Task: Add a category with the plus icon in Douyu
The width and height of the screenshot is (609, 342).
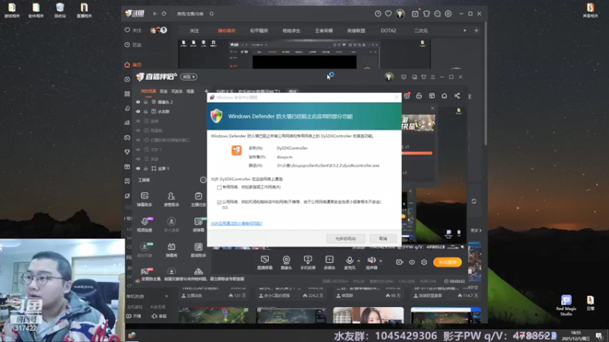Action: pos(477,30)
